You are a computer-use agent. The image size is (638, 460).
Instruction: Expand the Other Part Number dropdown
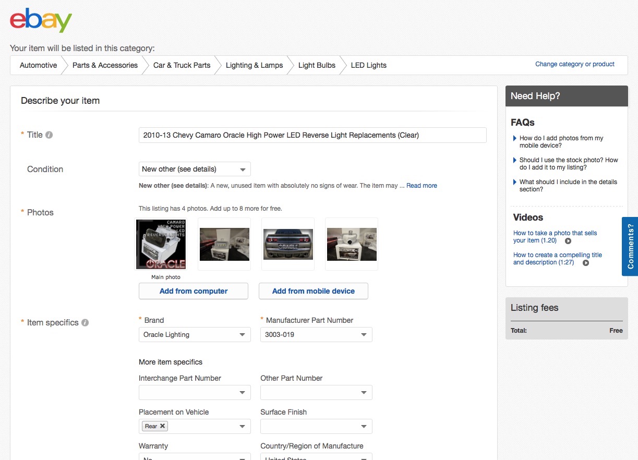(x=316, y=393)
